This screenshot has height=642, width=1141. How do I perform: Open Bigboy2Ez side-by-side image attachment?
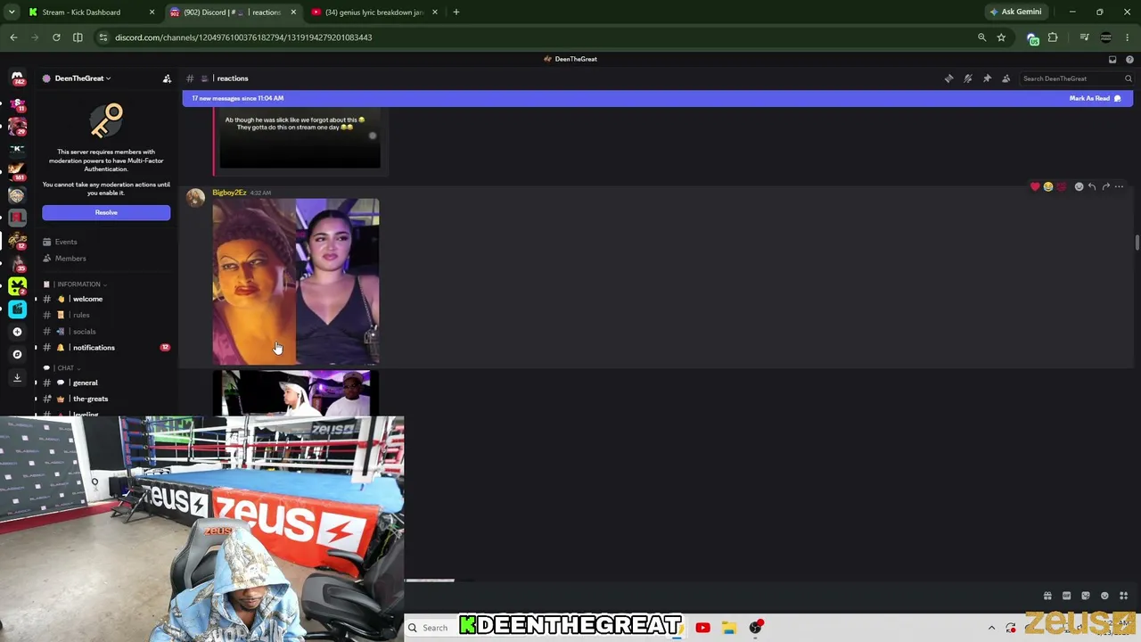(296, 282)
